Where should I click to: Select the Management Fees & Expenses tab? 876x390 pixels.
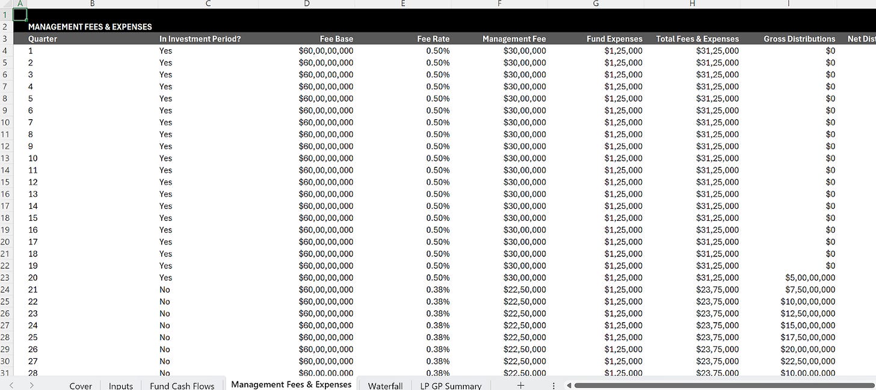pyautogui.click(x=291, y=384)
